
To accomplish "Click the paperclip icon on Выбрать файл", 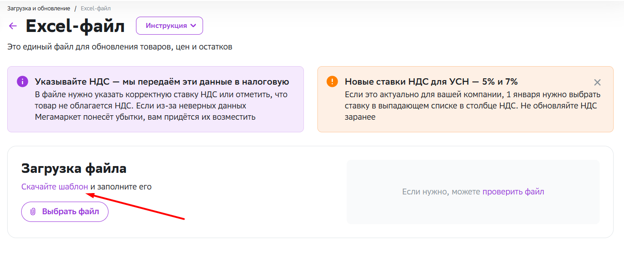I will (x=33, y=212).
